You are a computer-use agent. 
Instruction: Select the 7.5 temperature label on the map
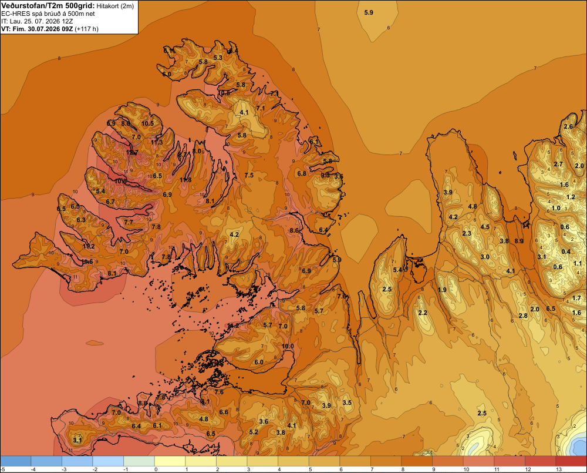pos(249,175)
